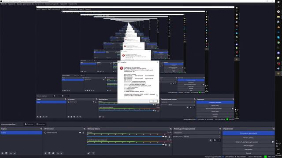Image resolution: width=282 pixels, height=158 pixels.
Task: Open audio mixer options menu icon
Action: coord(93,153)
